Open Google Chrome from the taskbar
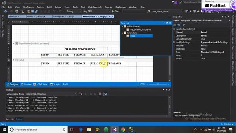Image resolution: width=236 pixels, height=133 pixels. 123,130
